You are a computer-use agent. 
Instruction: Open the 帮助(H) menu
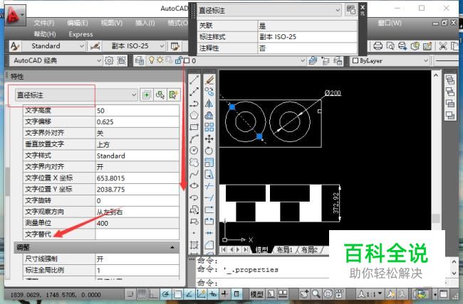pyautogui.click(x=44, y=34)
